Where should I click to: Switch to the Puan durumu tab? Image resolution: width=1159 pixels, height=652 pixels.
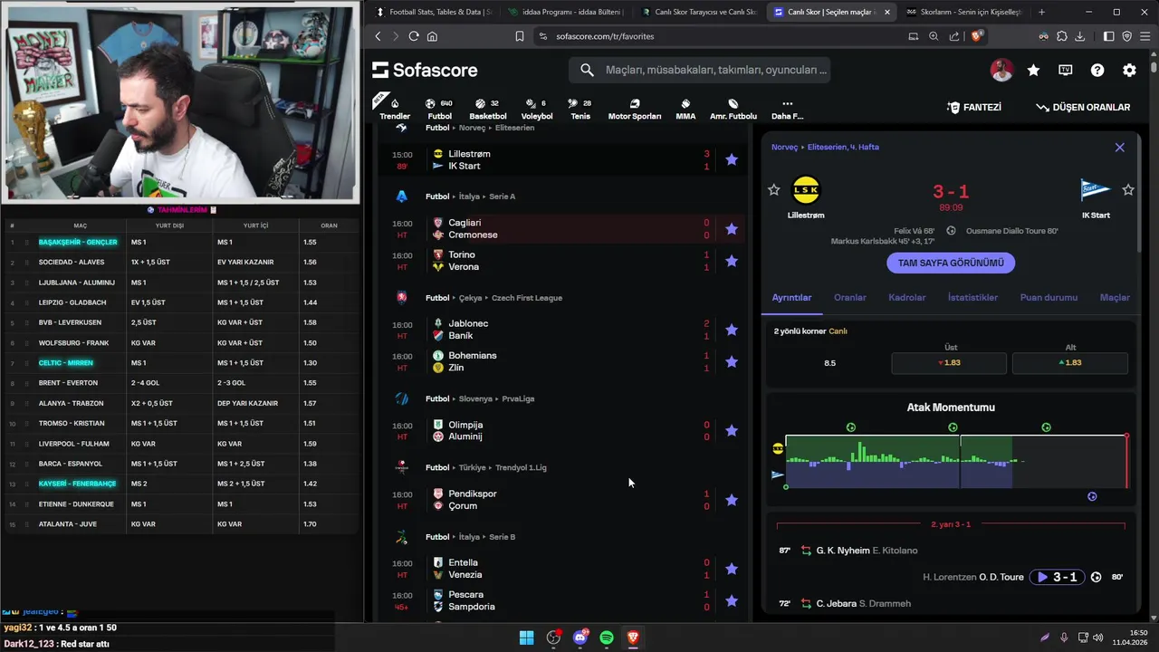point(1049,297)
